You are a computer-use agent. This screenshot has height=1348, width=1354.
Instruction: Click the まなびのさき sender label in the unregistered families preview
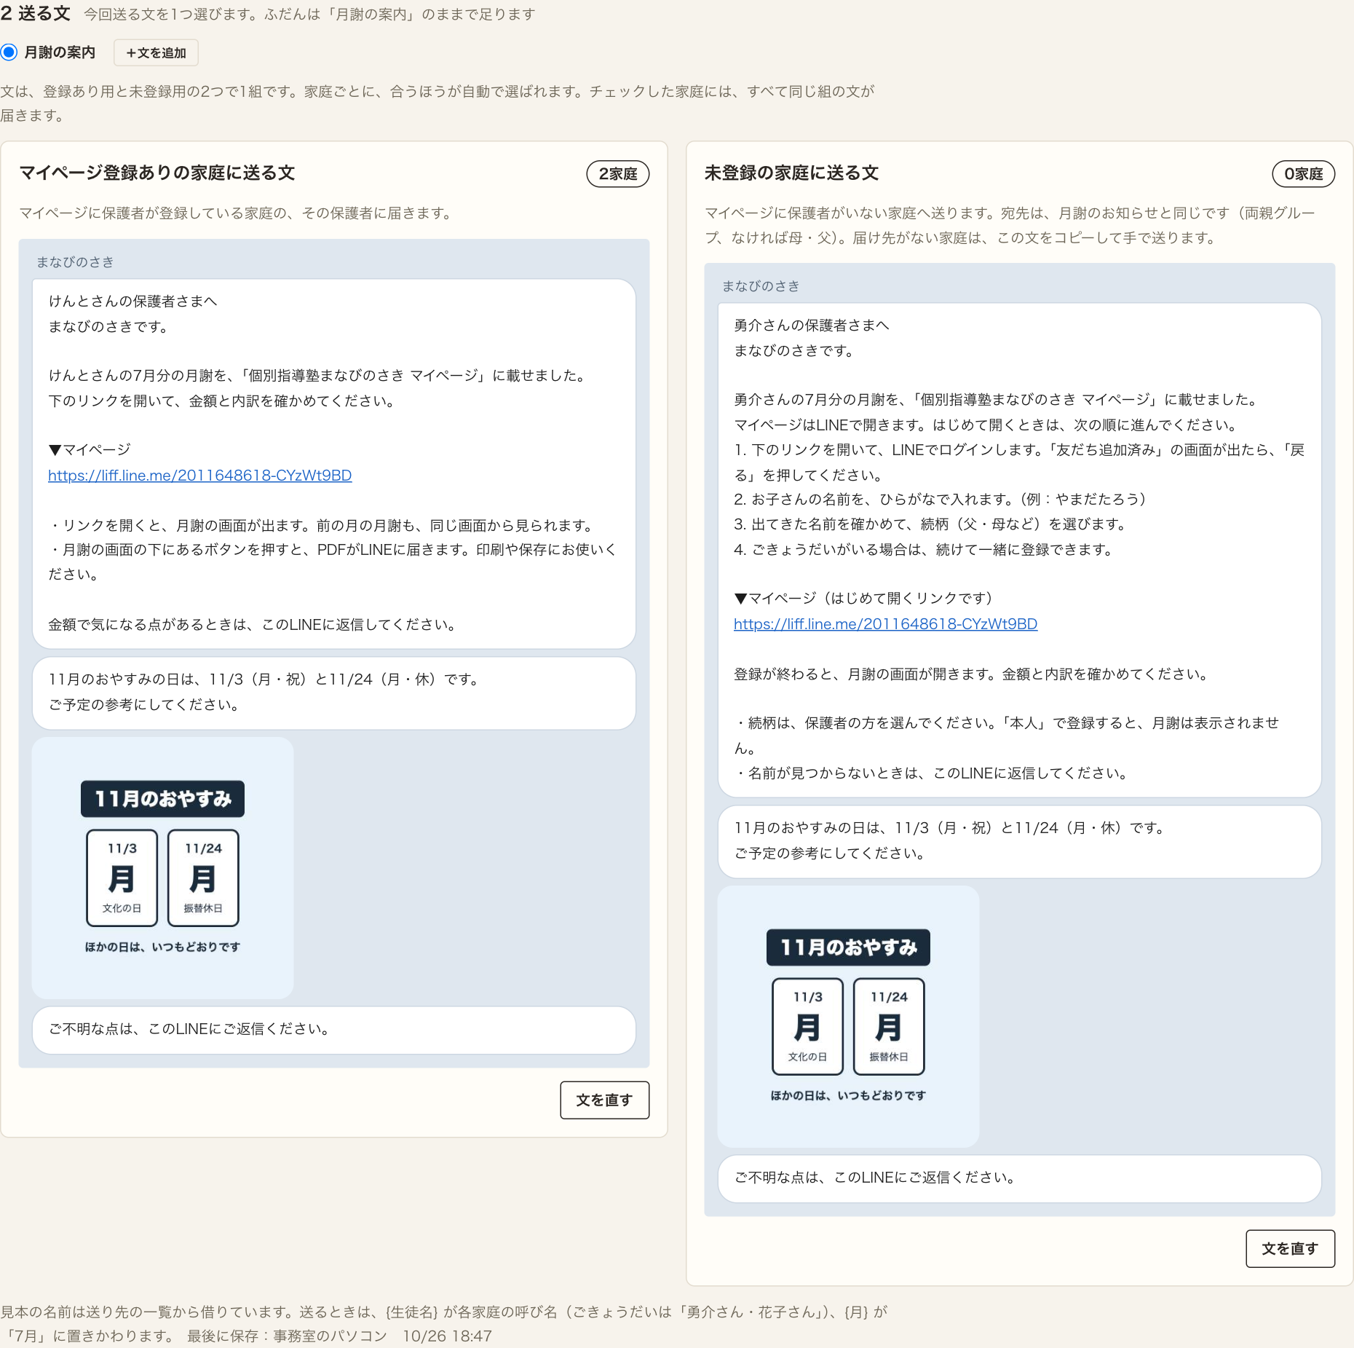[761, 286]
